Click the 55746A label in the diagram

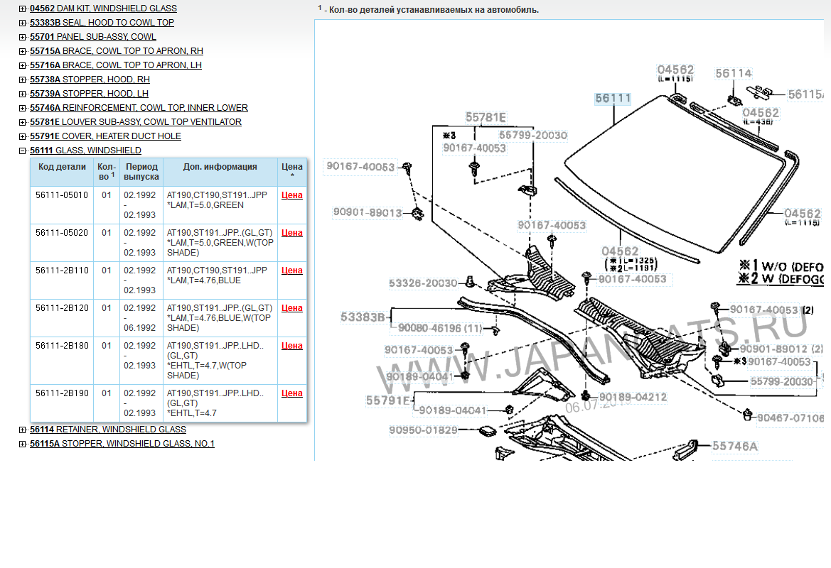(x=735, y=447)
